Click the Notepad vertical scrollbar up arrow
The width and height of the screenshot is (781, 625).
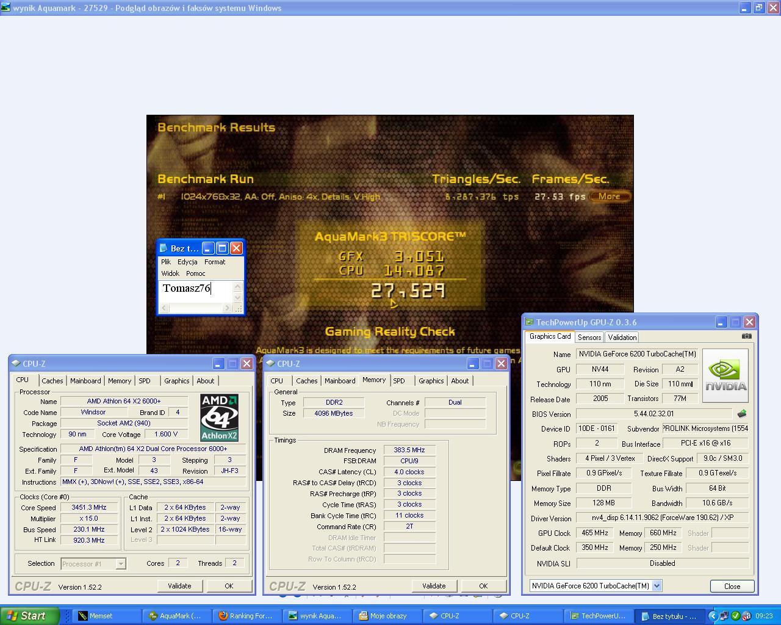pos(238,286)
